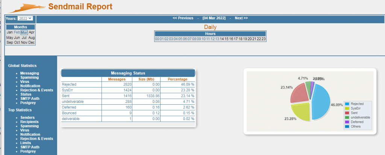The width and height of the screenshot is (385, 155).
Task: Go to the Previous day
Action: pyautogui.click(x=183, y=18)
